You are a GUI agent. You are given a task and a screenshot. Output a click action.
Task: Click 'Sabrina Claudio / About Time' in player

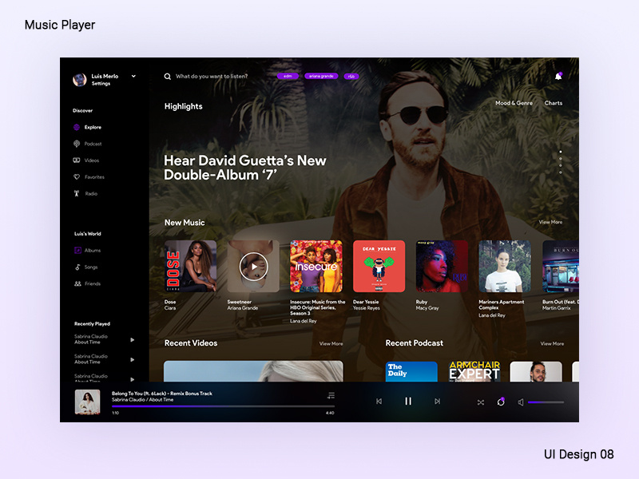point(143,400)
